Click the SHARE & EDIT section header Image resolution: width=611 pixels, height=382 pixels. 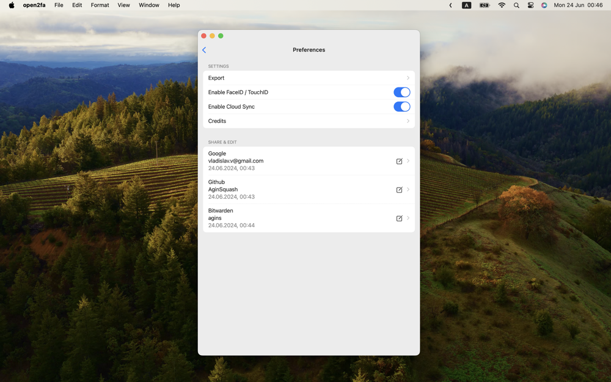tap(222, 142)
